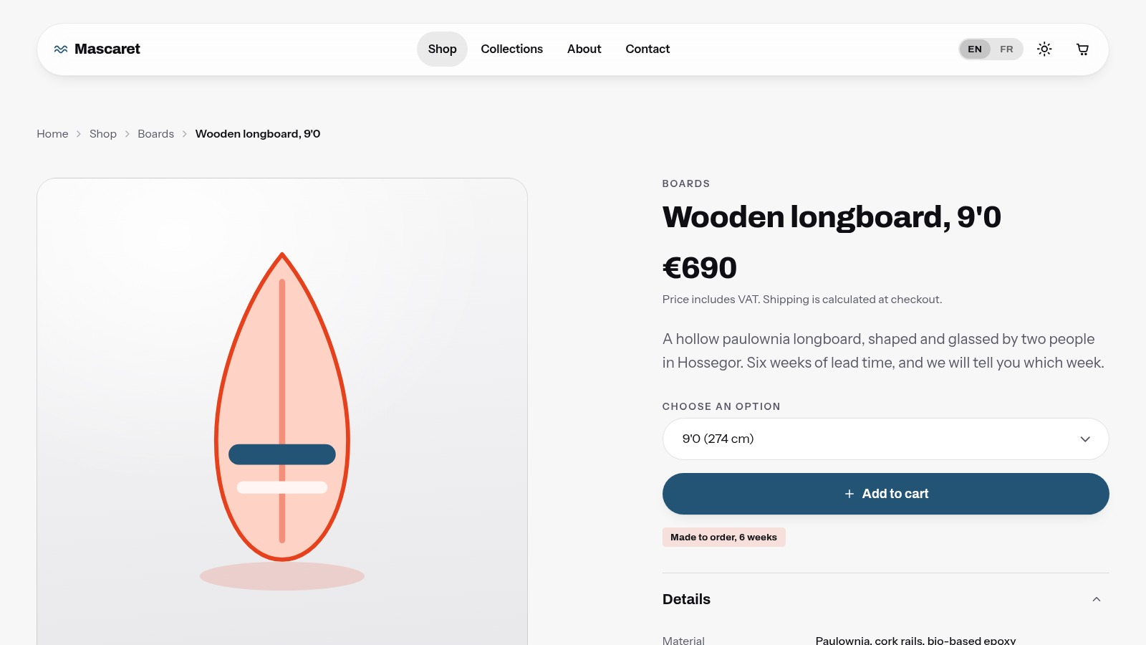Screen dimensions: 1146x645
Task: Open the 9'0 (274 cm) size dropdown
Action: click(x=885, y=439)
